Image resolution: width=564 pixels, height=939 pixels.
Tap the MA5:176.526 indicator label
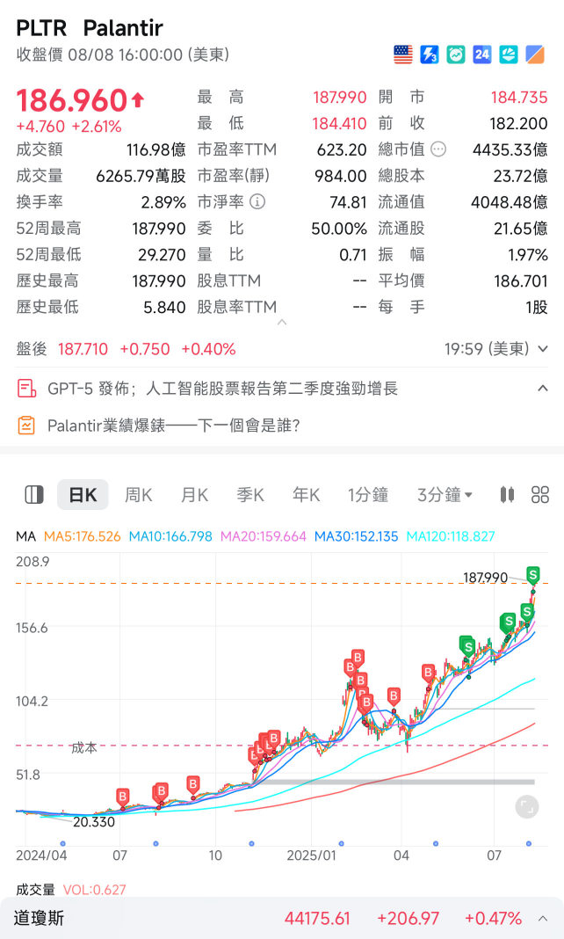83,536
